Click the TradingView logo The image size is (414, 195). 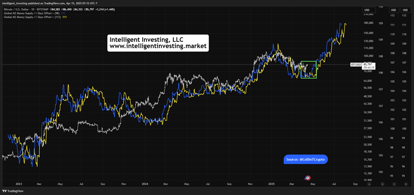point(8,191)
